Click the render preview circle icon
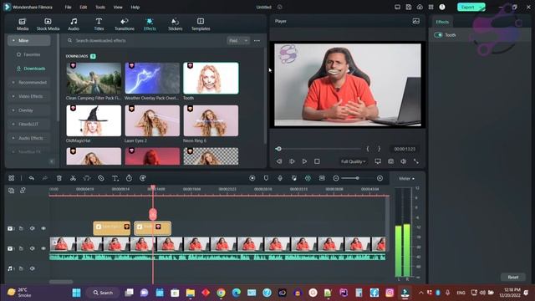Screen dimensions: 535x301 252,178
